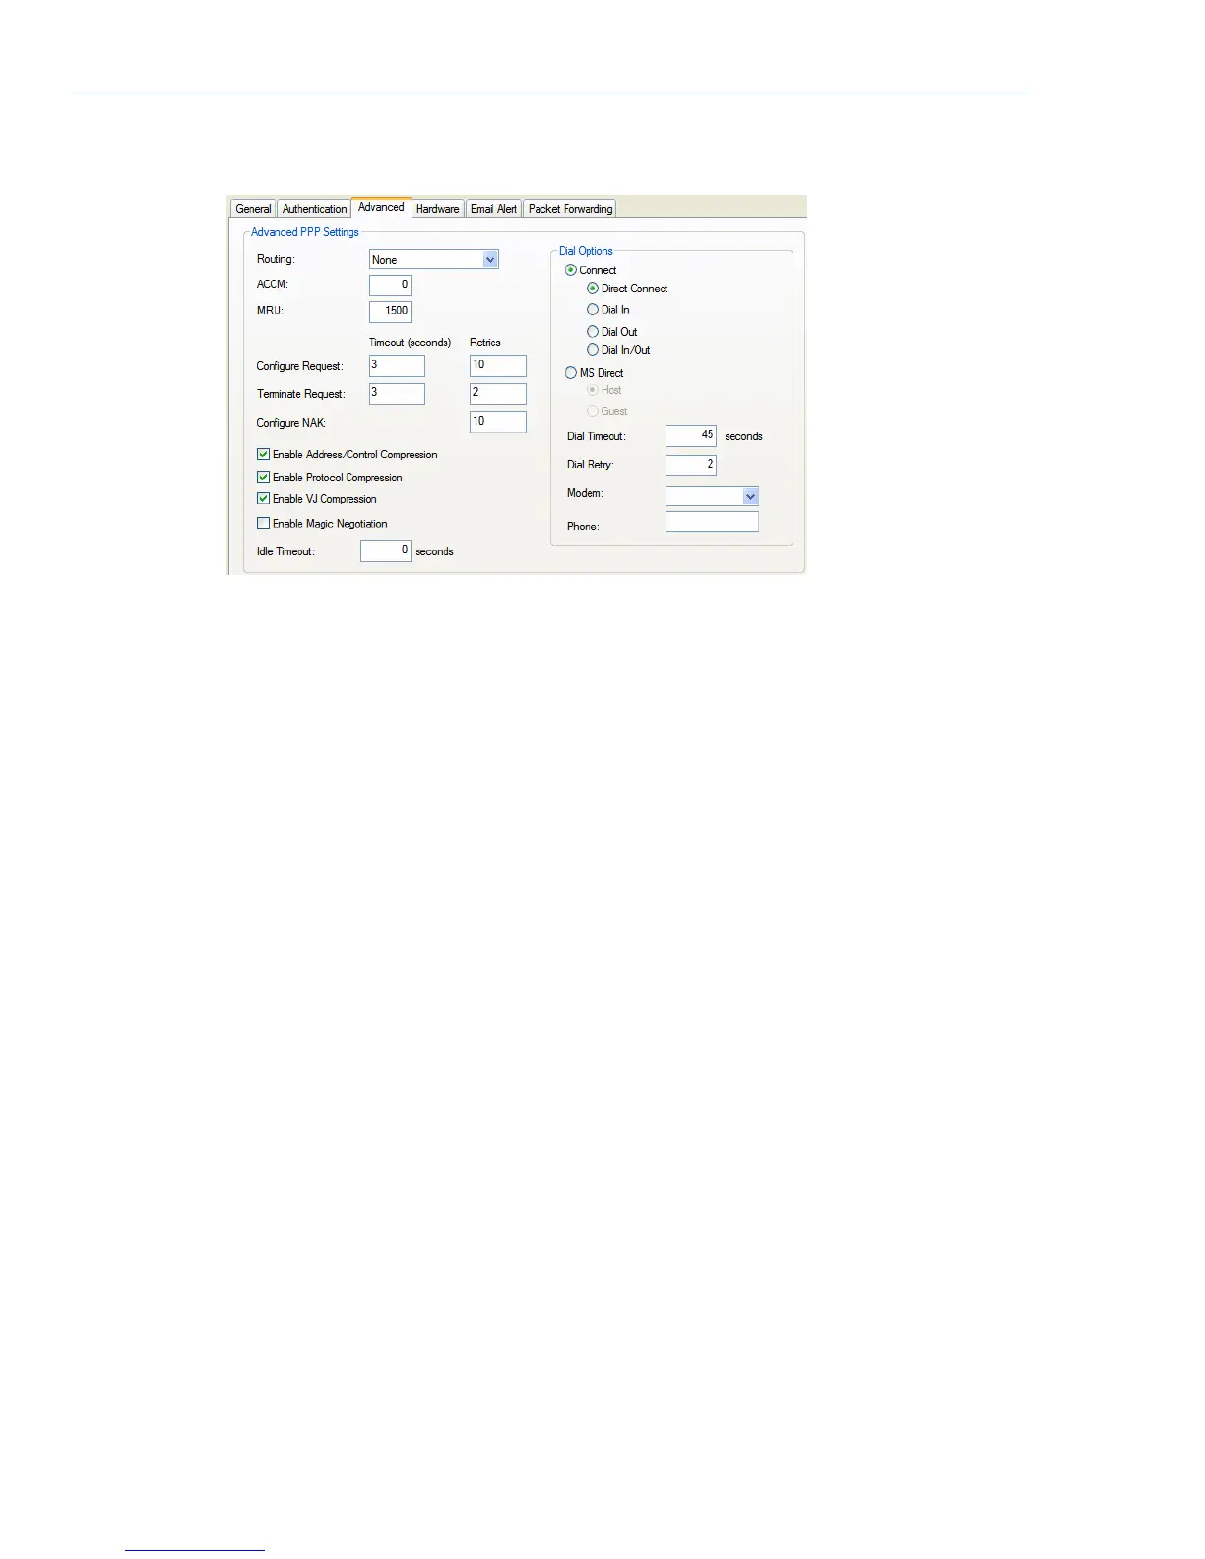
Task: Disable Address/Control Compression checkbox
Action: (263, 454)
